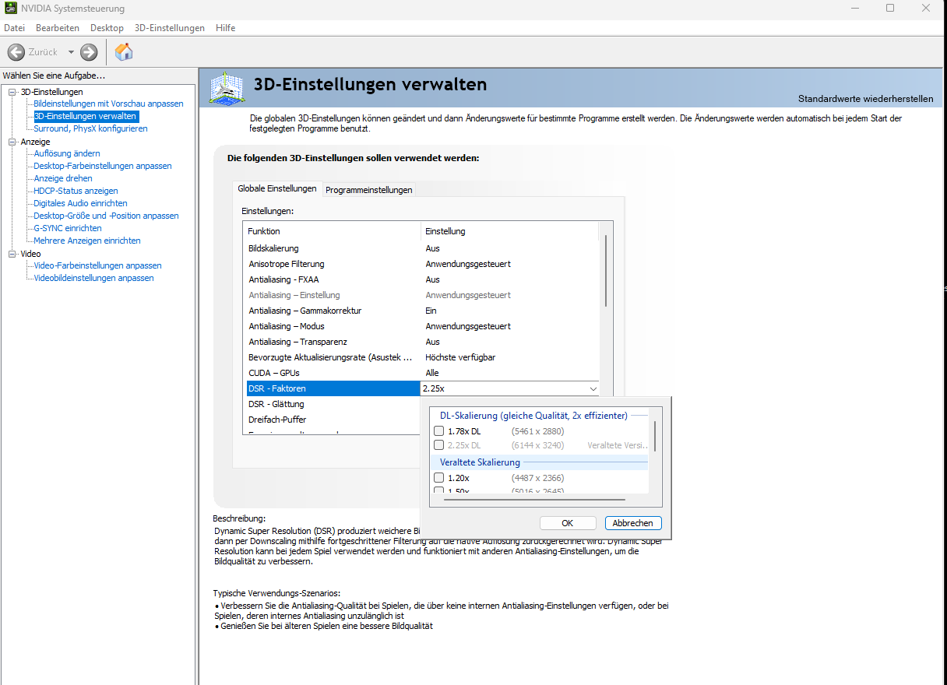Collapse the Anzeige tree node
Viewport: 947px width, 685px height.
pos(12,142)
